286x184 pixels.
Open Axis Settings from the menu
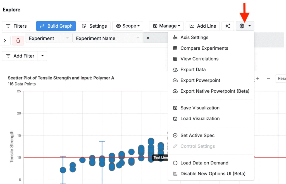tap(194, 37)
